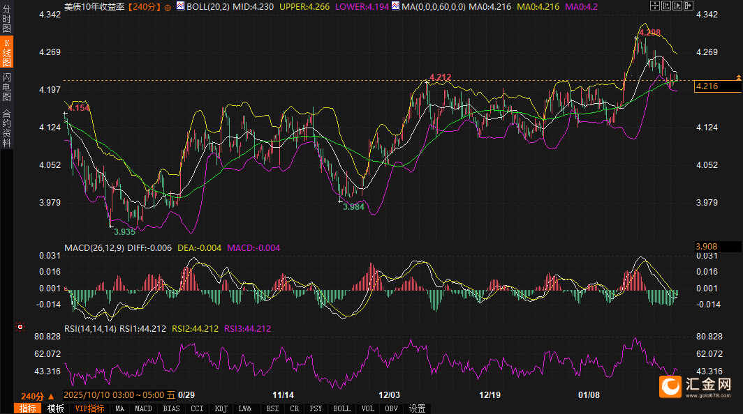The height and width of the screenshot is (414, 743).
Task: Open the 240分 period selector at bottom-left
Action: click(37, 396)
